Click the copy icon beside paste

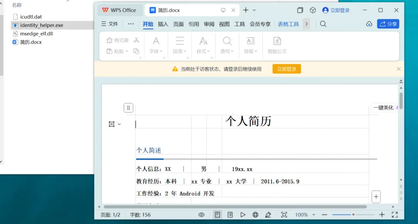[x=137, y=51]
